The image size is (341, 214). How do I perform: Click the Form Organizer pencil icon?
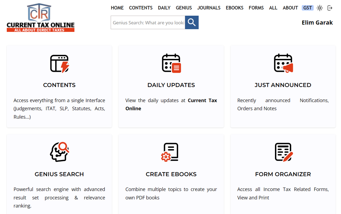[x=283, y=152]
